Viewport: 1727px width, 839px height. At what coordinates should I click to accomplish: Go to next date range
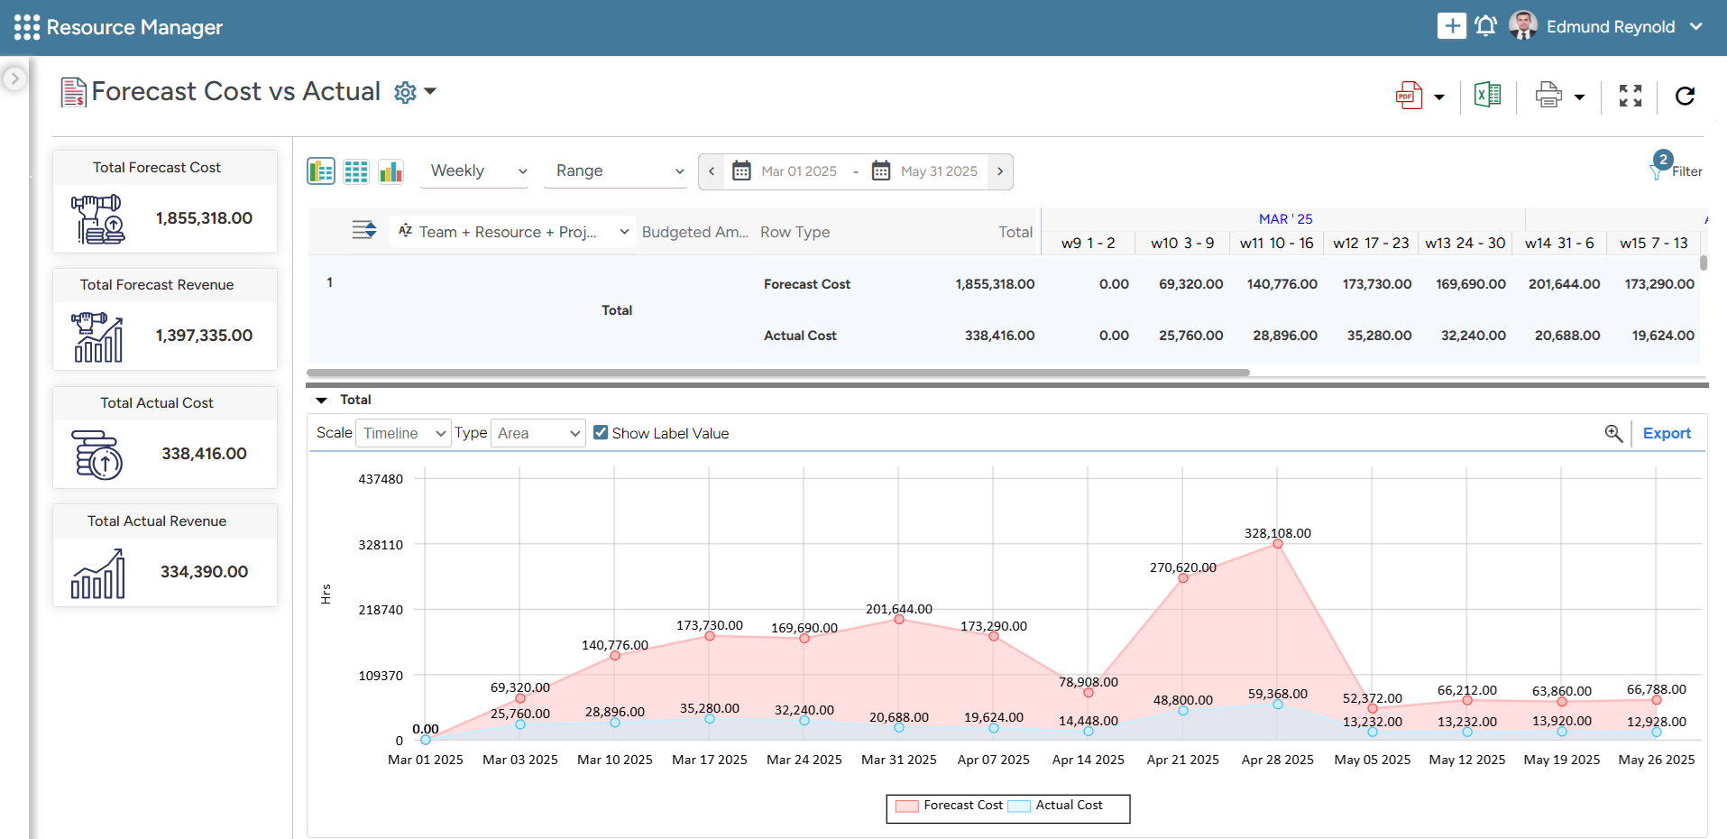(1000, 171)
